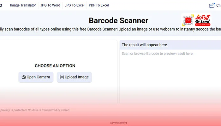Go to JPG To Word converter
Screen dimensions: 221x126
pos(50,5)
